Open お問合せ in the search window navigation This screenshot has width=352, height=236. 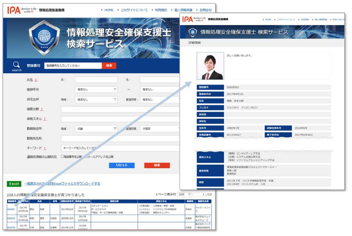pyautogui.click(x=205, y=10)
